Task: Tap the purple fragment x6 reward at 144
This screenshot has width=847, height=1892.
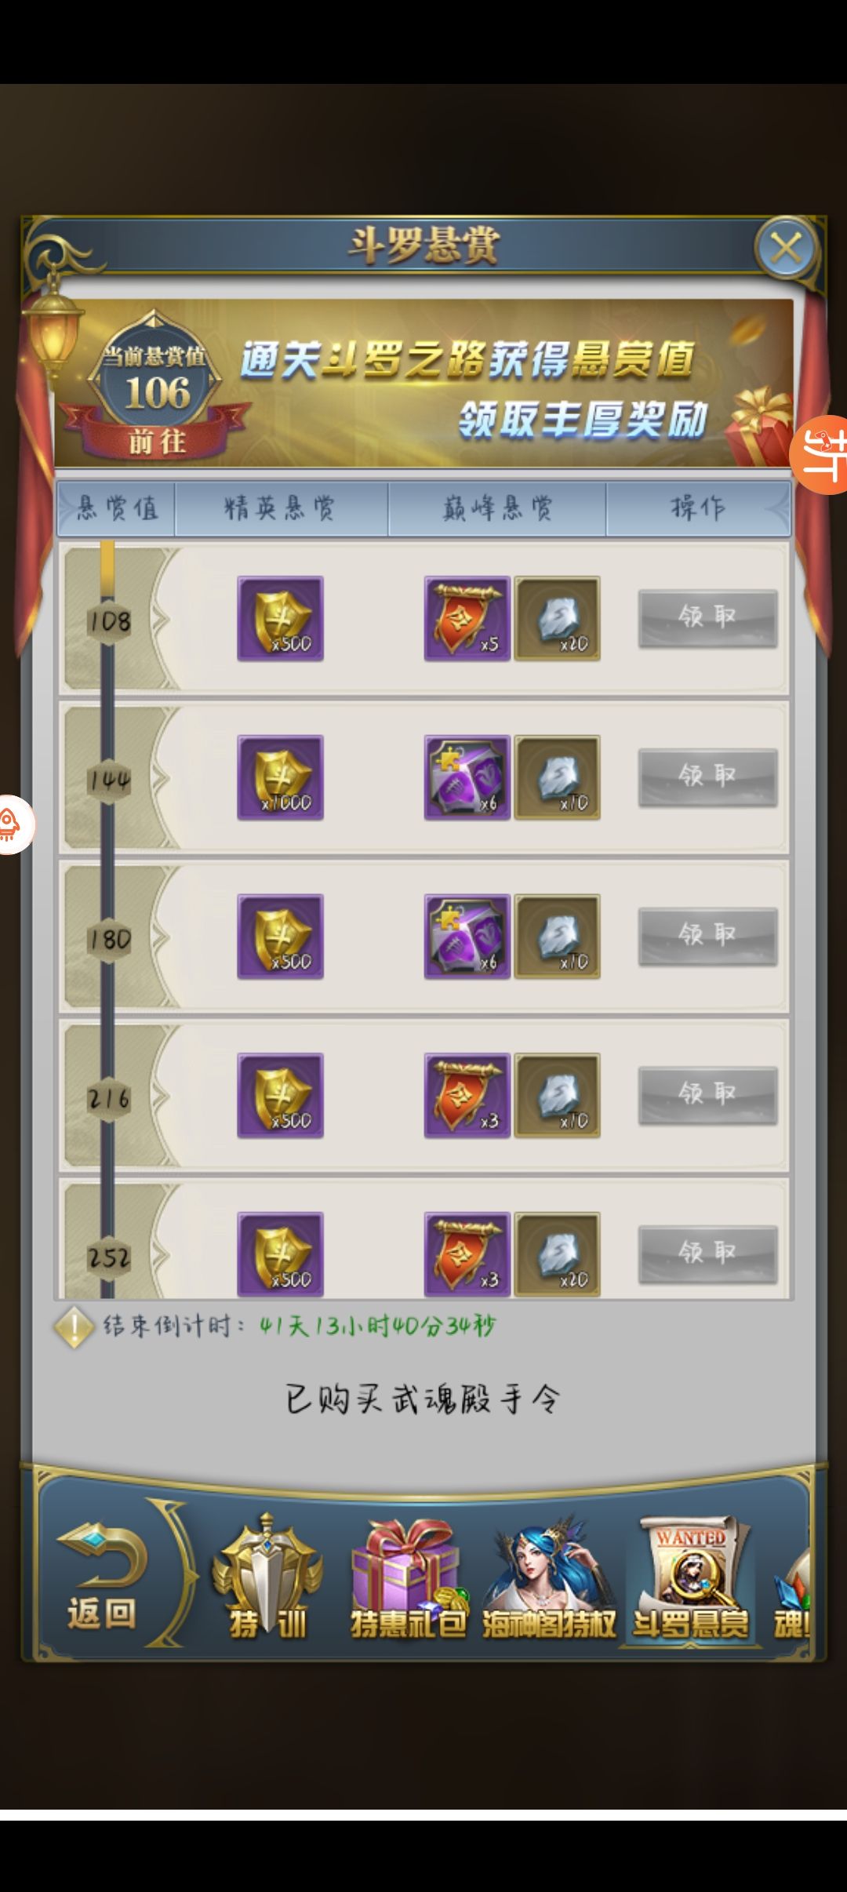Action: pyautogui.click(x=467, y=777)
